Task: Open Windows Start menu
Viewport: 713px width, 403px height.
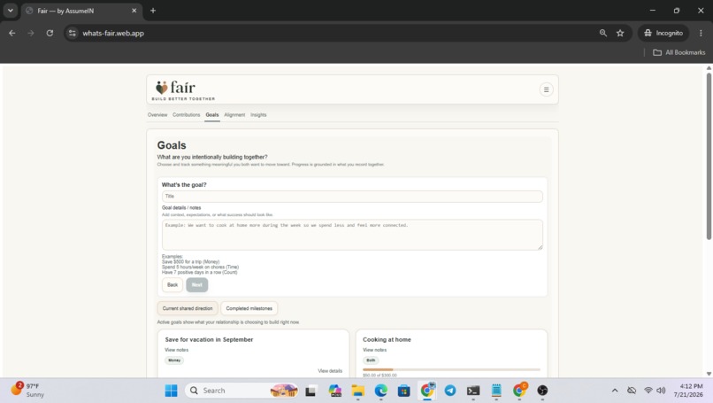Action: tap(172, 391)
